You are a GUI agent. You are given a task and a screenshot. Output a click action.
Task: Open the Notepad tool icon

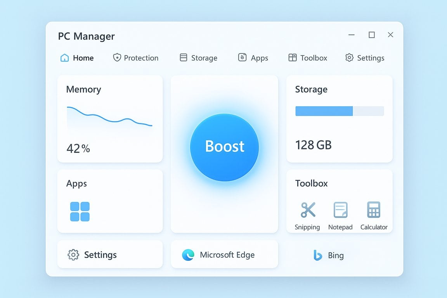[x=341, y=210]
